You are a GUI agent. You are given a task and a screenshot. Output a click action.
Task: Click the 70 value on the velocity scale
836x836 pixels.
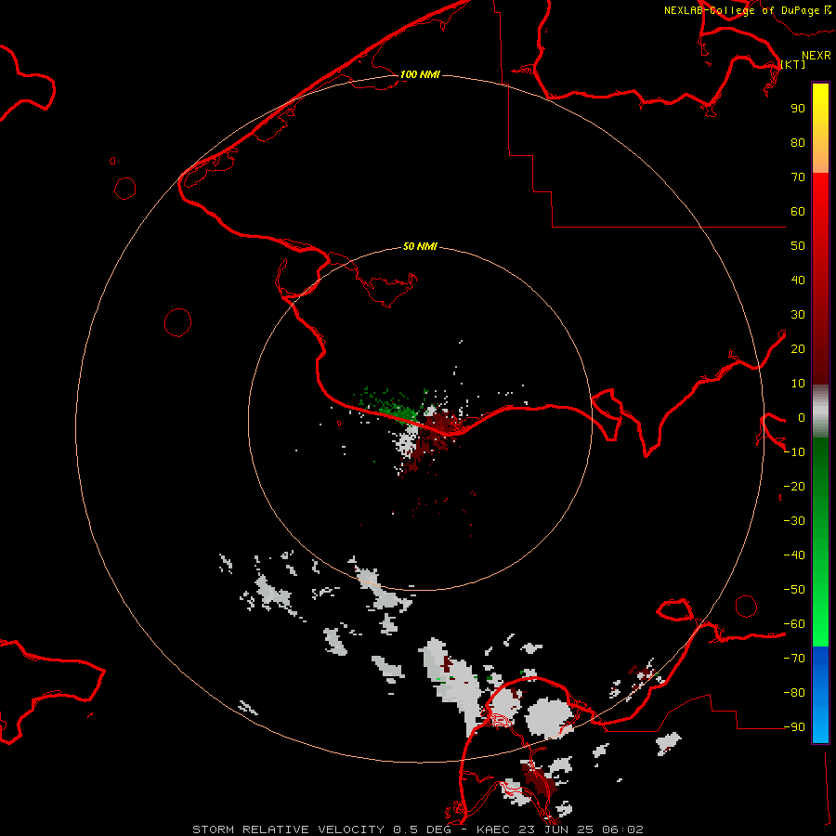pyautogui.click(x=798, y=177)
